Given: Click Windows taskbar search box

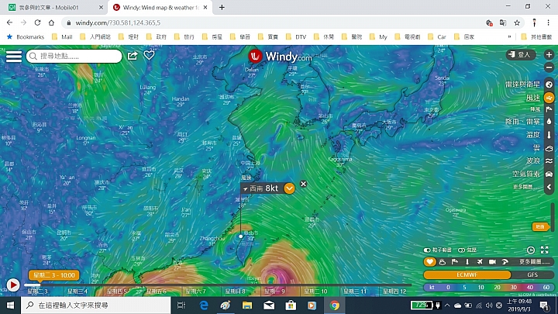Looking at the screenshot, I should pyautogui.click(x=96, y=305).
